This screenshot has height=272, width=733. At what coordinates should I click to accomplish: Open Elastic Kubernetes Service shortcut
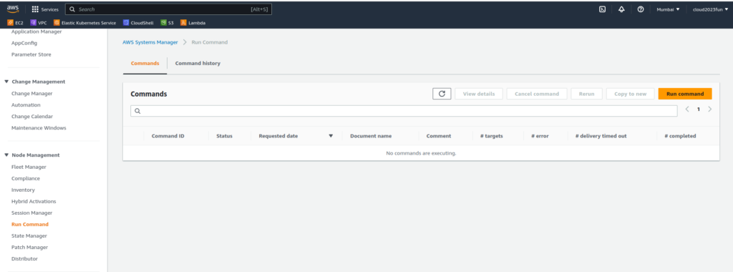tap(85, 22)
